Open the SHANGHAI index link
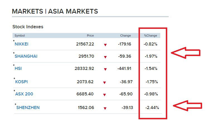This screenshot has width=211, height=134. click(26, 56)
